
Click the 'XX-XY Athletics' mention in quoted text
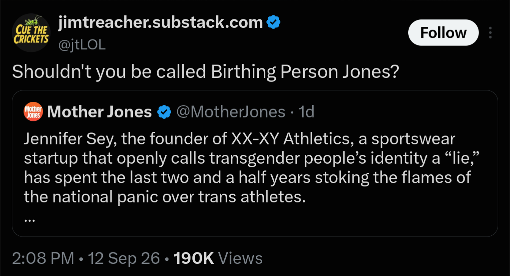click(x=293, y=139)
